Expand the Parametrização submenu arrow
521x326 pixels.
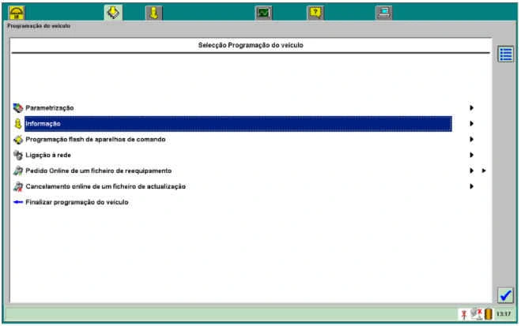click(x=472, y=107)
